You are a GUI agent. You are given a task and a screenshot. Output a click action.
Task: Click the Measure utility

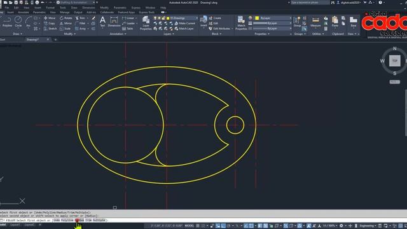[x=315, y=22]
